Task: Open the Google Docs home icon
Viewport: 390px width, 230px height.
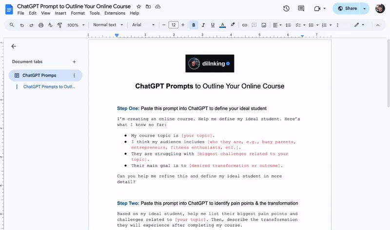Action: pyautogui.click(x=9, y=9)
